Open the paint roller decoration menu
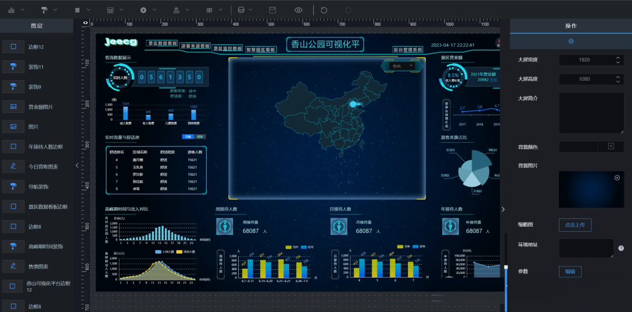 (x=49, y=10)
